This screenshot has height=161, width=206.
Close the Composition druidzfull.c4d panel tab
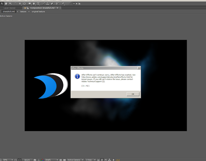point(60,8)
